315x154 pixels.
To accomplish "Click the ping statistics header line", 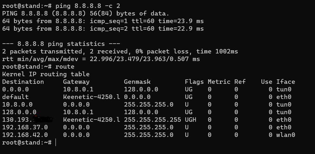I will click(61, 44).
